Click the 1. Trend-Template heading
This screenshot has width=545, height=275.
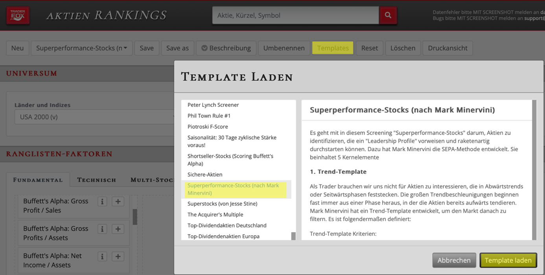pyautogui.click(x=338, y=172)
